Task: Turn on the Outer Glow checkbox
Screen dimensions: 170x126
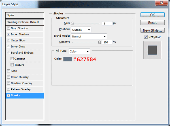Action: (x=8, y=40)
